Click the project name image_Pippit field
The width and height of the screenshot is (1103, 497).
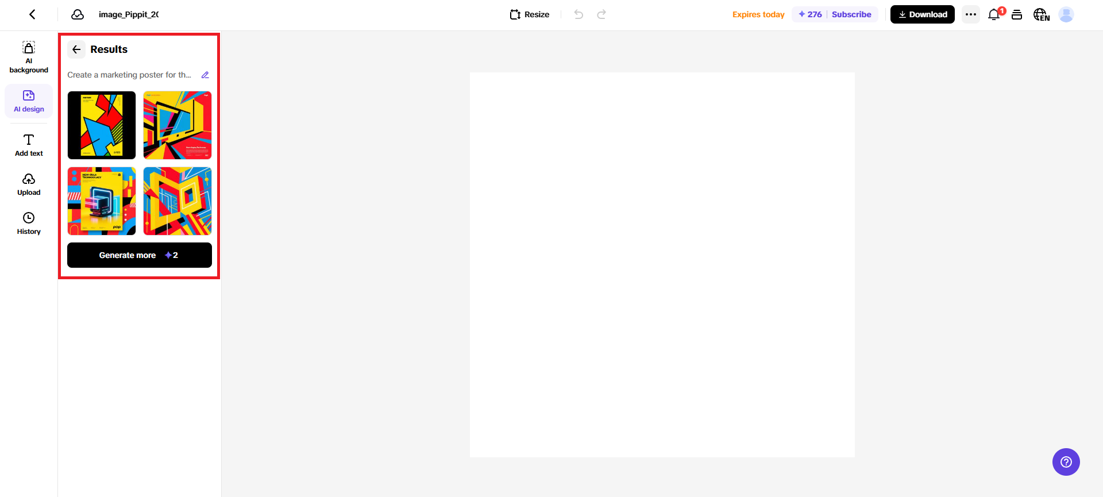(129, 14)
